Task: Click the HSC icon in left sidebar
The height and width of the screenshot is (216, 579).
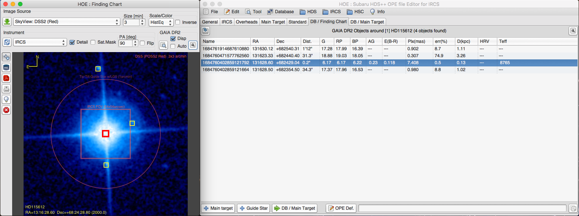Action: [x=6, y=67]
